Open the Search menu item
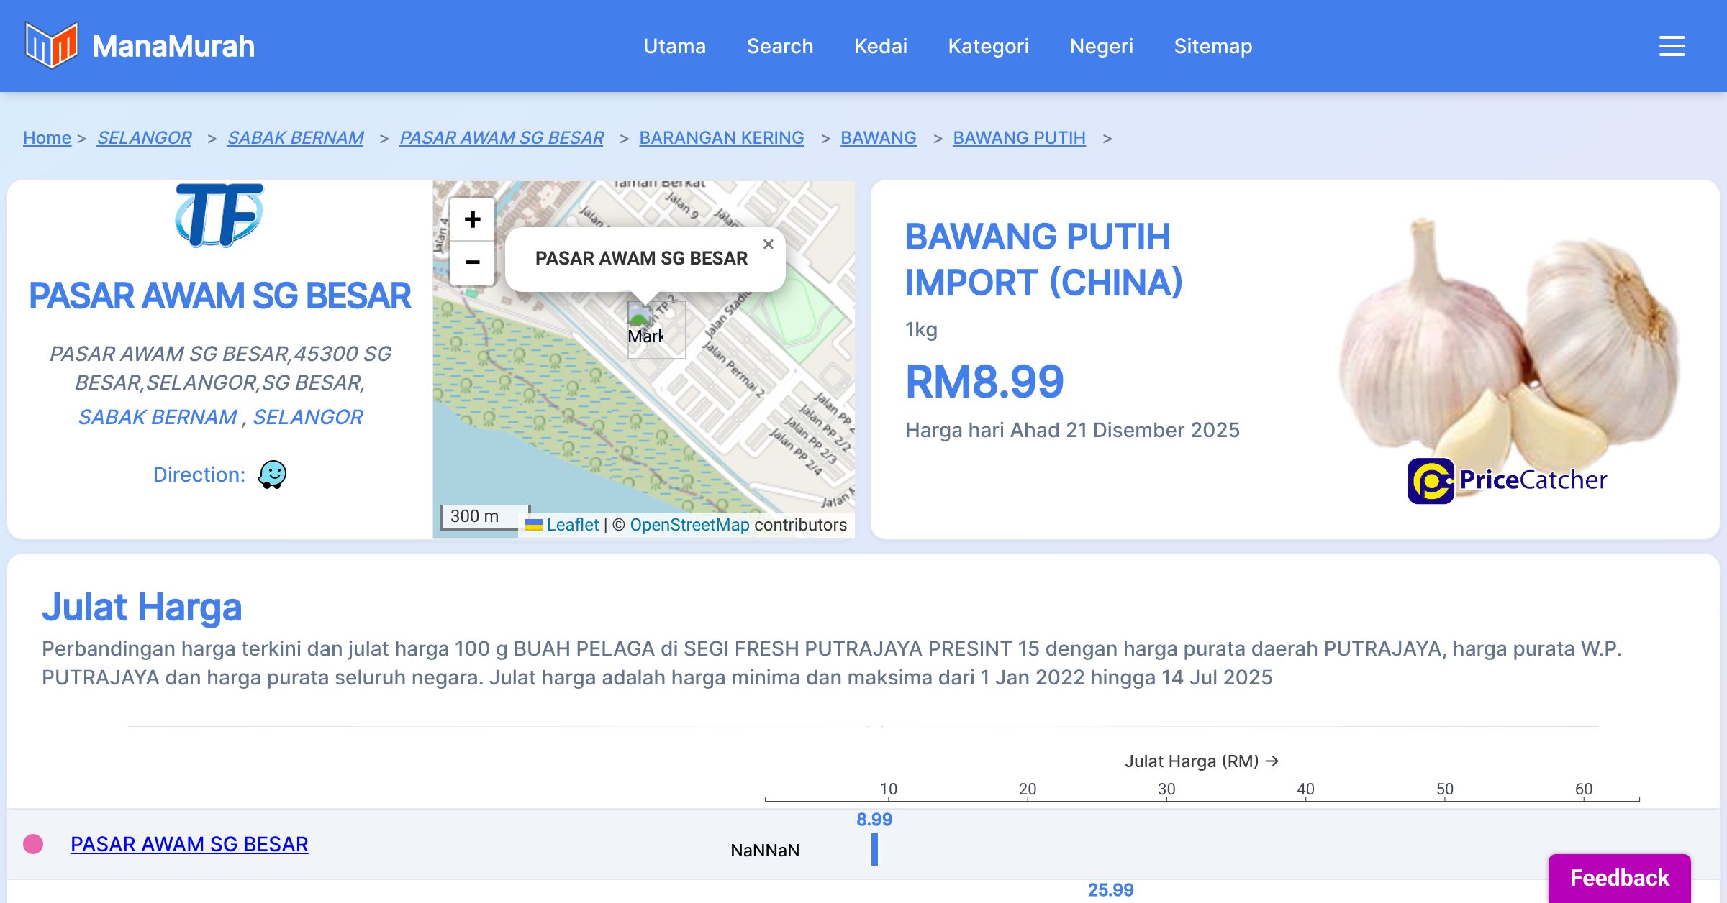The width and height of the screenshot is (1727, 903). coord(779,46)
